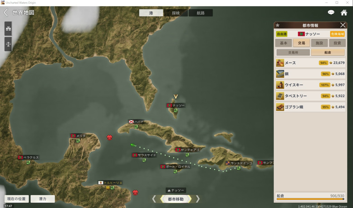
Task: Click the ナッソー label above 都市移動
Action: [176, 190]
